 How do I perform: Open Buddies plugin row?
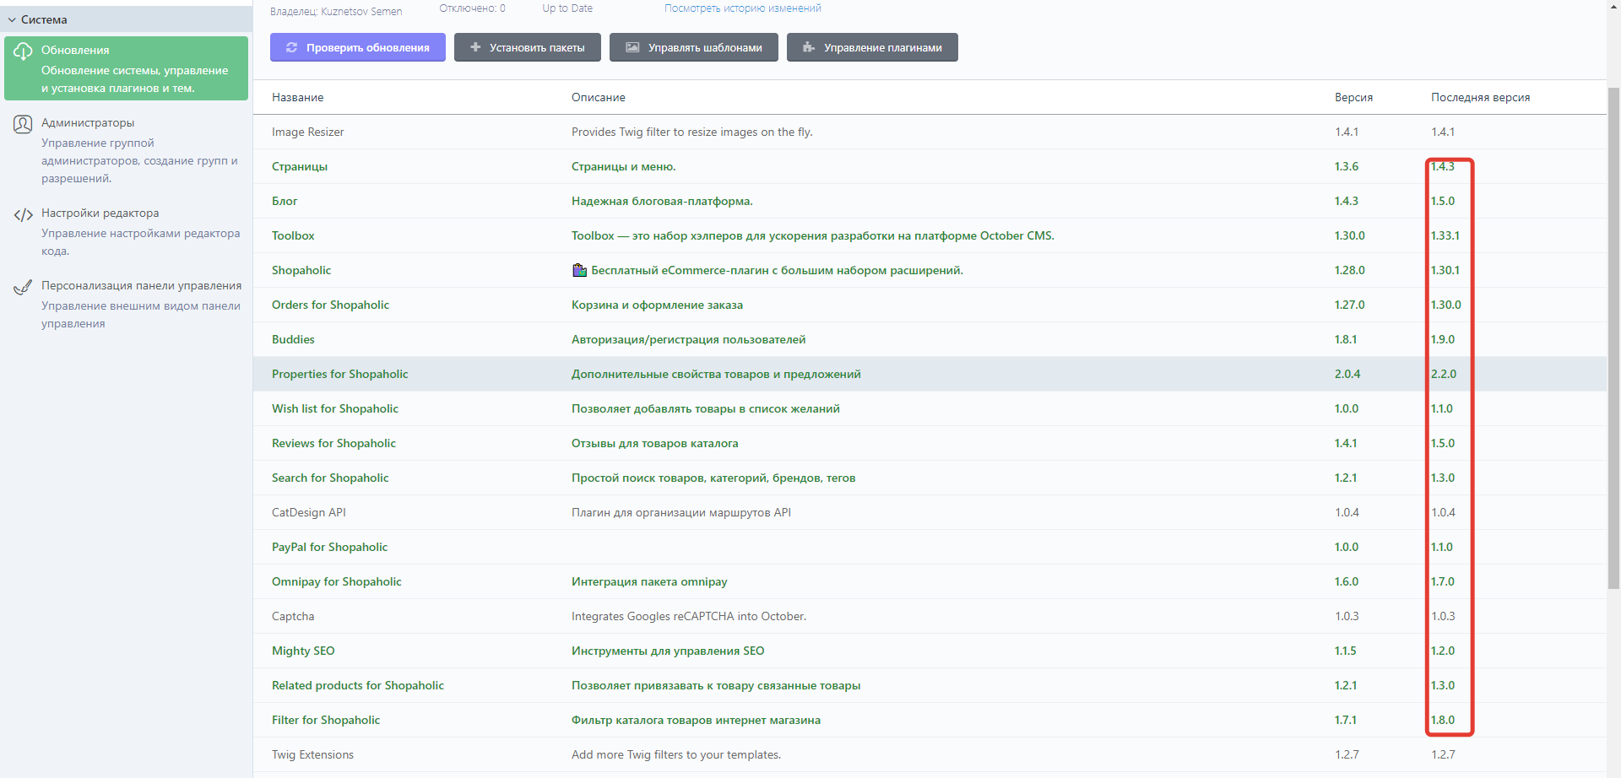[930, 339]
